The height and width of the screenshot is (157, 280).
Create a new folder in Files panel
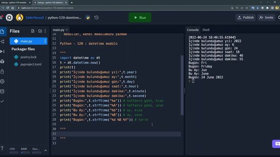(x=40, y=31)
